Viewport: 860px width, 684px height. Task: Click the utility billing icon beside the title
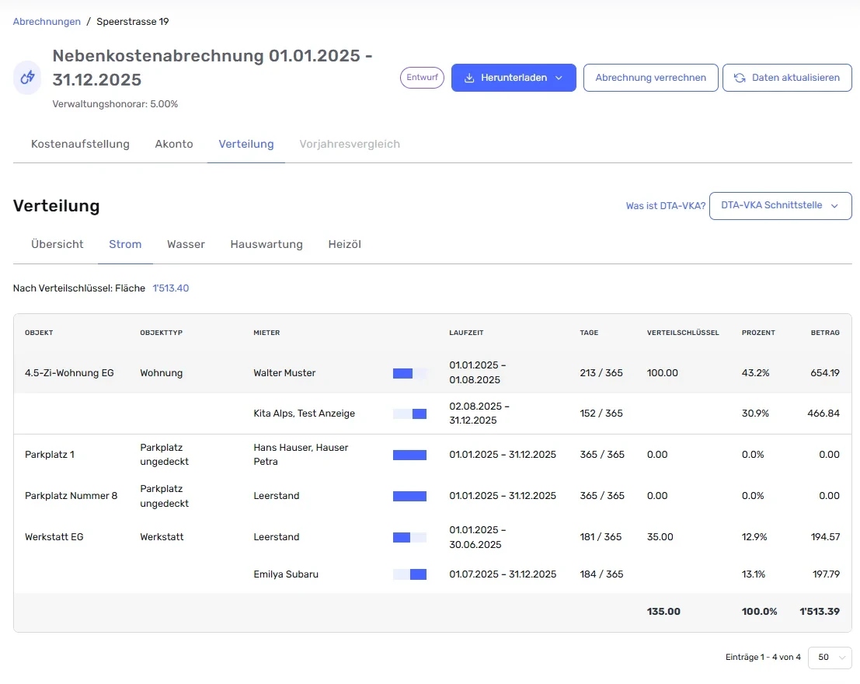pyautogui.click(x=27, y=78)
